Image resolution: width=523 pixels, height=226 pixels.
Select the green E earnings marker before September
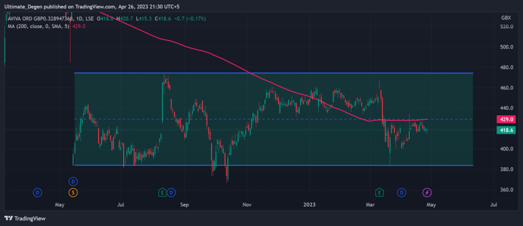point(162,192)
